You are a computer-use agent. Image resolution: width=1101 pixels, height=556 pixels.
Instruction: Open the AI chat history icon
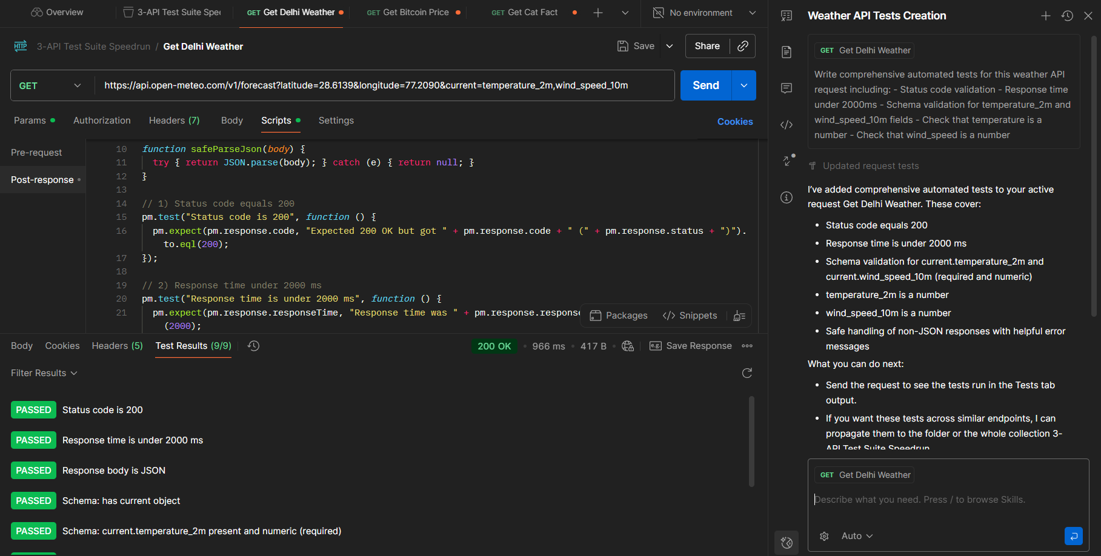(x=1067, y=16)
